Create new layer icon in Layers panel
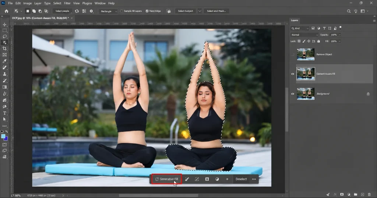This screenshot has height=198, width=377. [363, 194]
